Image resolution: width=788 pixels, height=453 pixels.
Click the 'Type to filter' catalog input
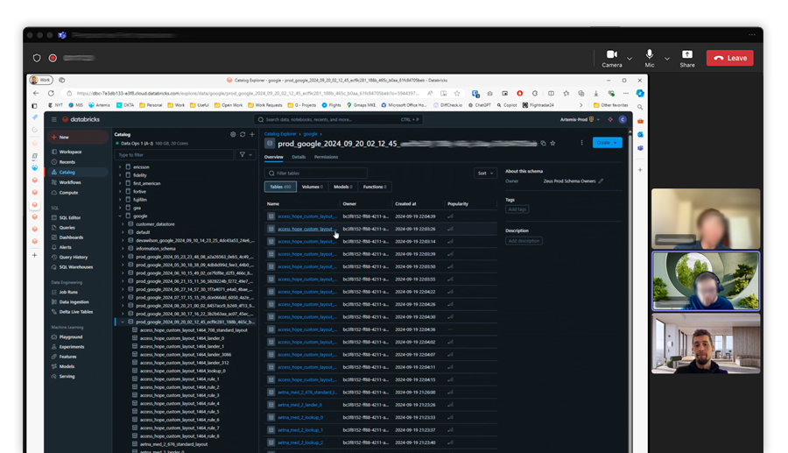coord(174,155)
